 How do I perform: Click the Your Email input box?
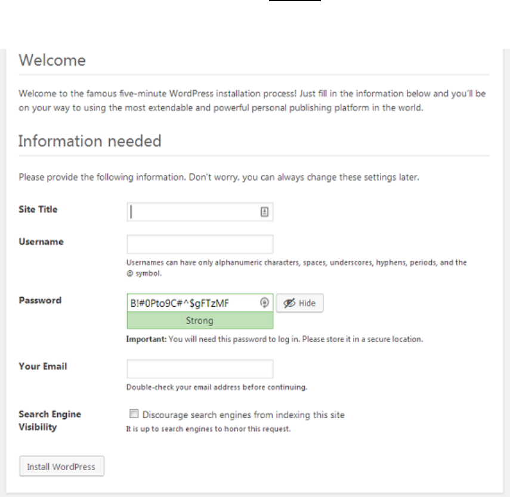click(x=200, y=369)
